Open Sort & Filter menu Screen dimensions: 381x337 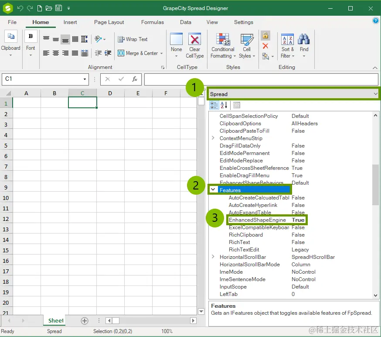(x=287, y=46)
